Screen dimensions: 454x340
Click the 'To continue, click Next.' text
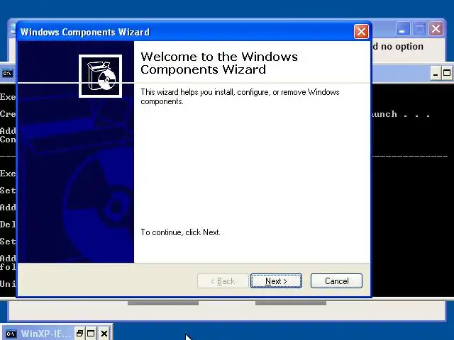coord(181,232)
